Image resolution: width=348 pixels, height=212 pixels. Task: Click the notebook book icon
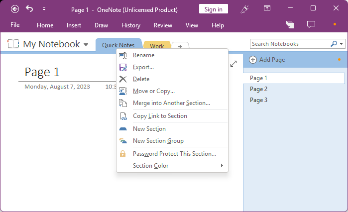pos(13,44)
